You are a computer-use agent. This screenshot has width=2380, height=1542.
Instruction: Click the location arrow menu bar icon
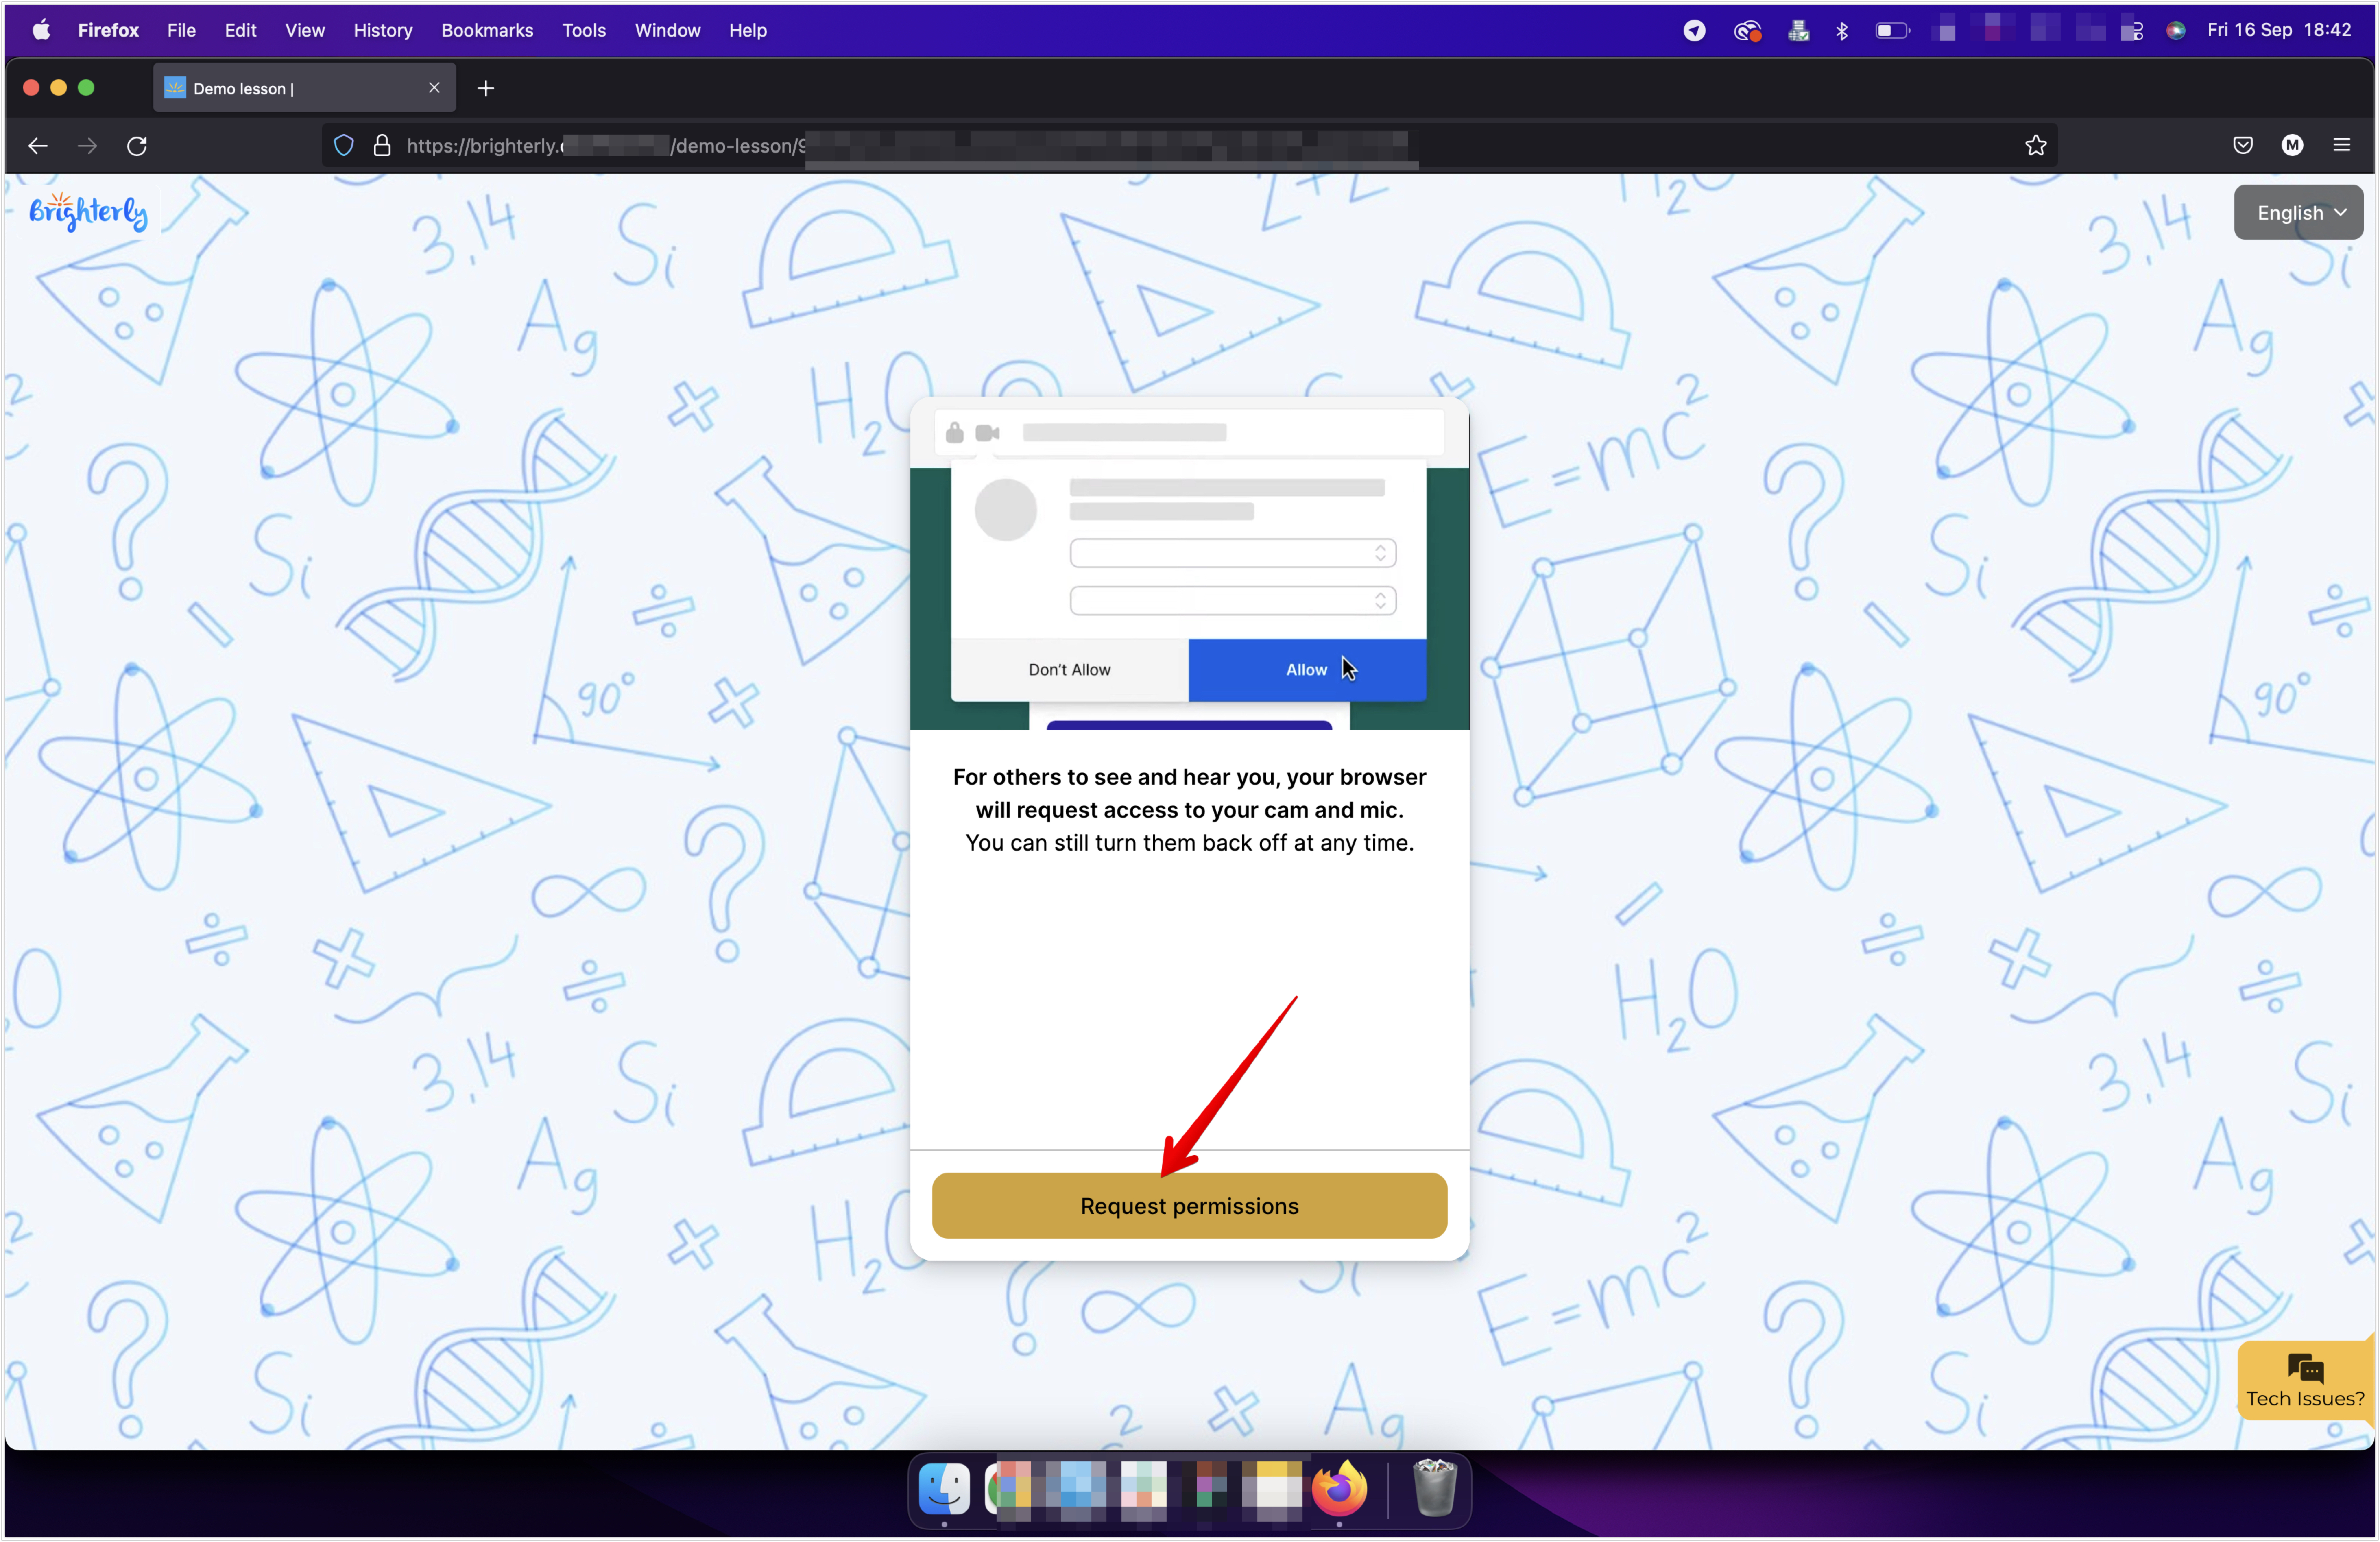tap(1694, 30)
